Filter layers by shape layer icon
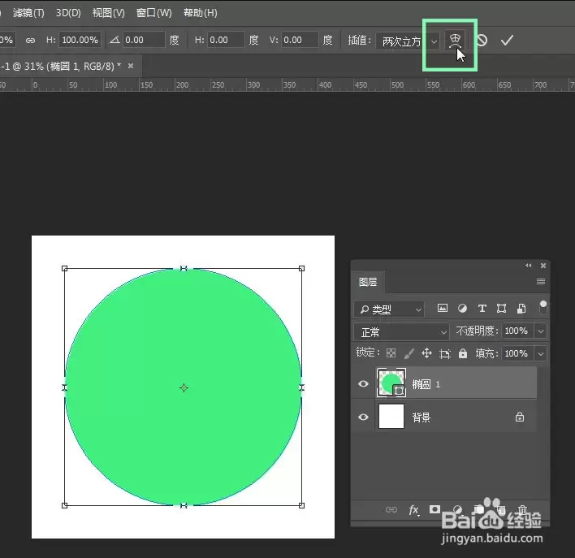The height and width of the screenshot is (558, 575). point(501,308)
